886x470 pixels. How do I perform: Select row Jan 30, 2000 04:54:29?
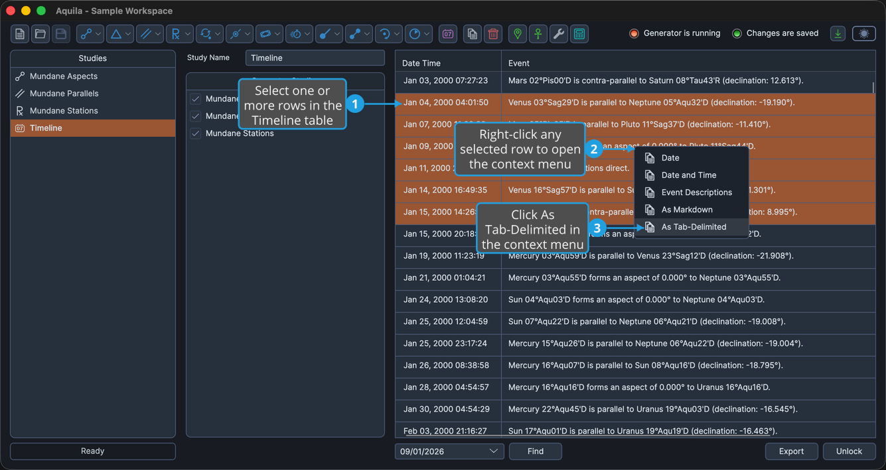(635, 409)
